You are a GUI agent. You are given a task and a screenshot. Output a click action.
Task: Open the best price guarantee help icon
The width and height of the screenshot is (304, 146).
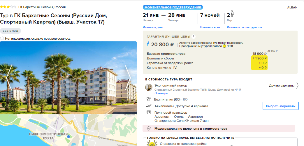coord(193,36)
